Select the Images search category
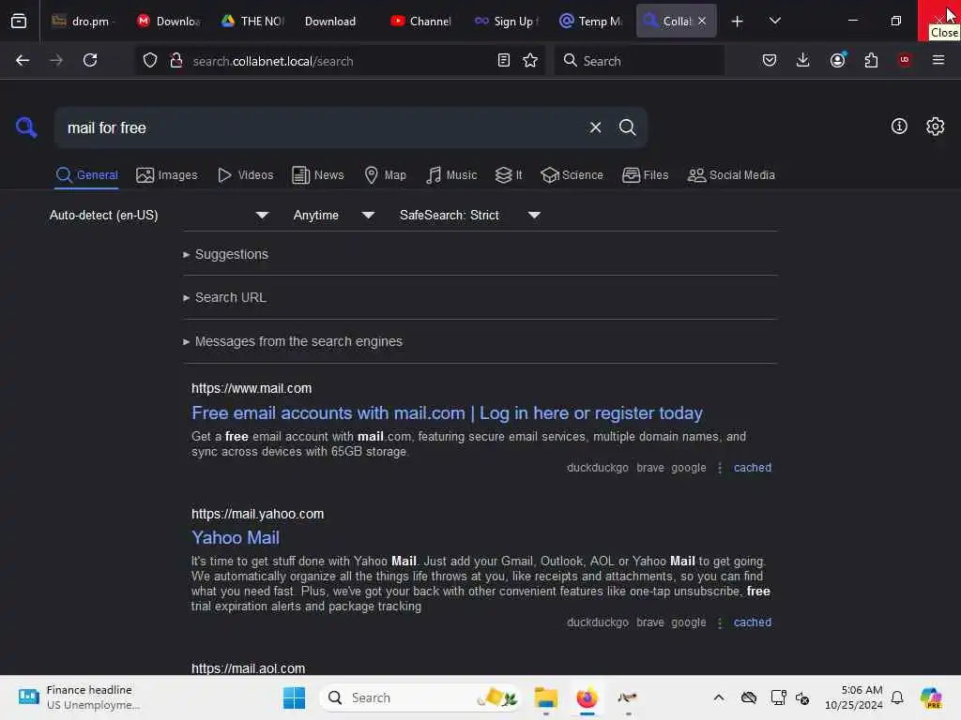 coord(167,175)
